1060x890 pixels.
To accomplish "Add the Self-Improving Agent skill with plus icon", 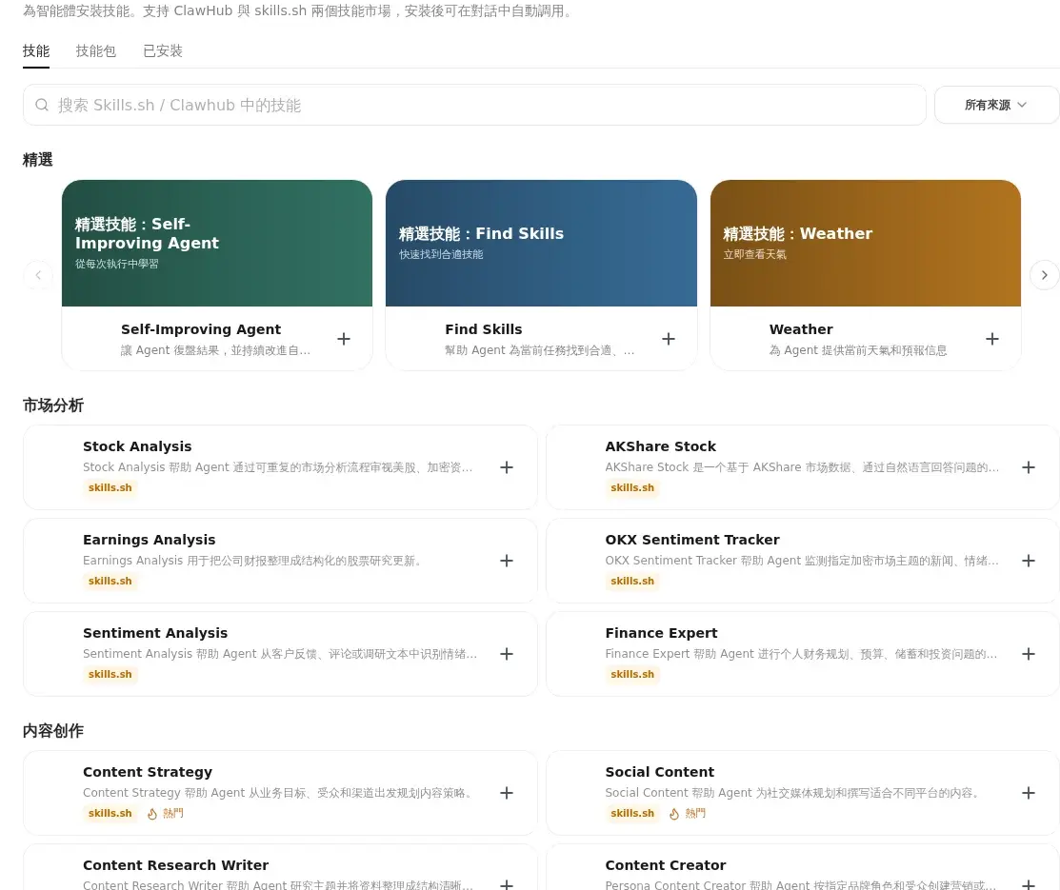I will [344, 339].
